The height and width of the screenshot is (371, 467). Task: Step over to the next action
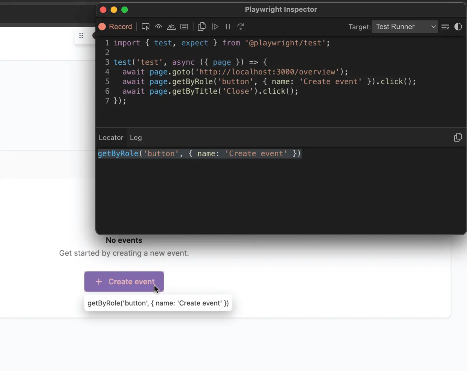click(x=241, y=27)
